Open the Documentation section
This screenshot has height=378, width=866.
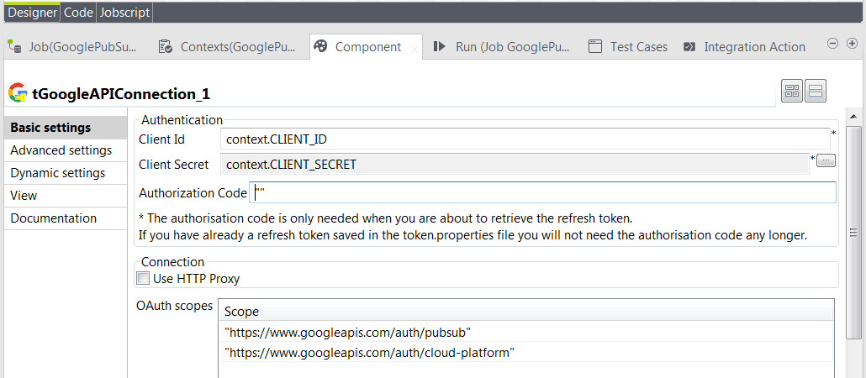coord(66,218)
